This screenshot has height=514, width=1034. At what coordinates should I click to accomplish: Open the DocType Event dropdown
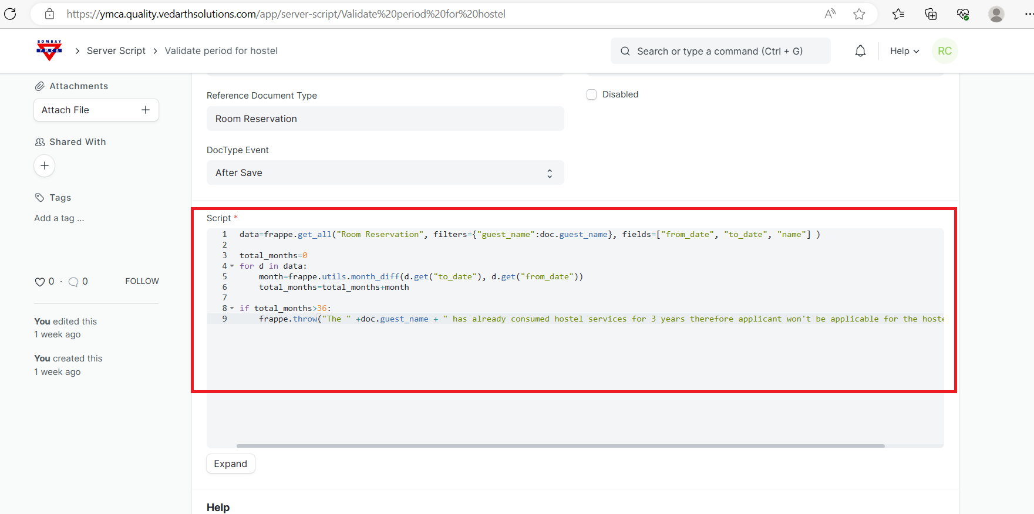385,173
